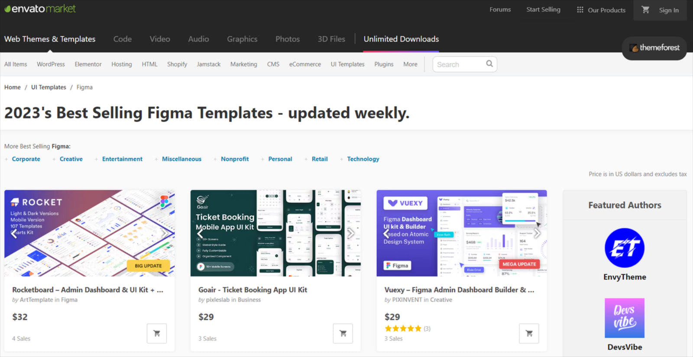693x357 pixels.
Task: Filter by Creative Figma templates
Action: tap(71, 159)
